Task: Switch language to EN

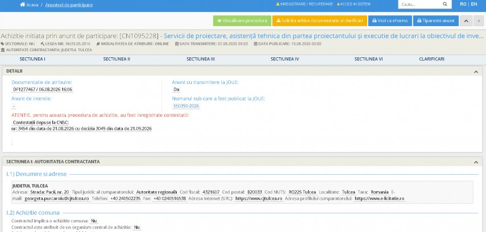Action: pyautogui.click(x=474, y=5)
